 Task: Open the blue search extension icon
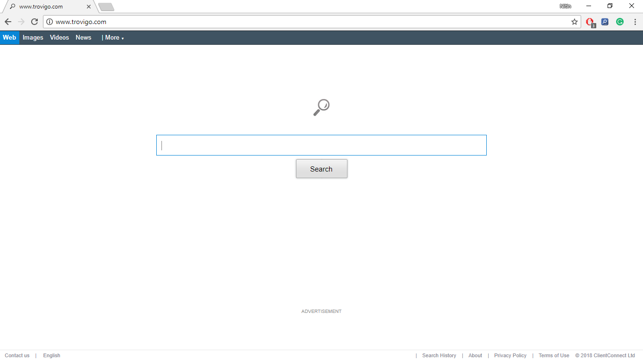pos(605,22)
